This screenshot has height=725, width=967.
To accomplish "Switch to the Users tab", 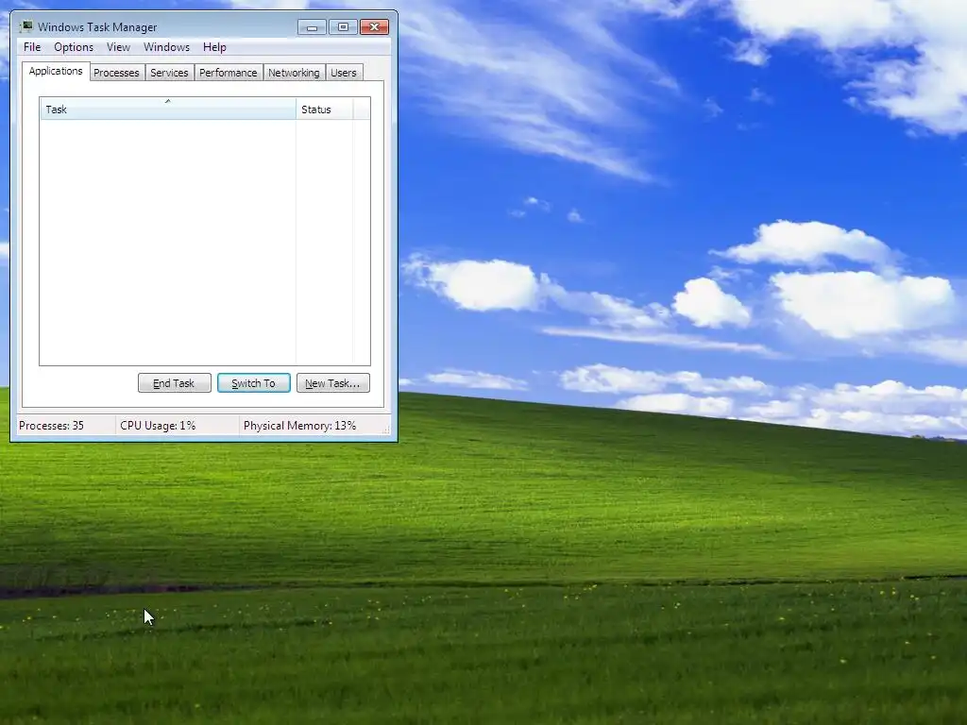I will pyautogui.click(x=344, y=73).
